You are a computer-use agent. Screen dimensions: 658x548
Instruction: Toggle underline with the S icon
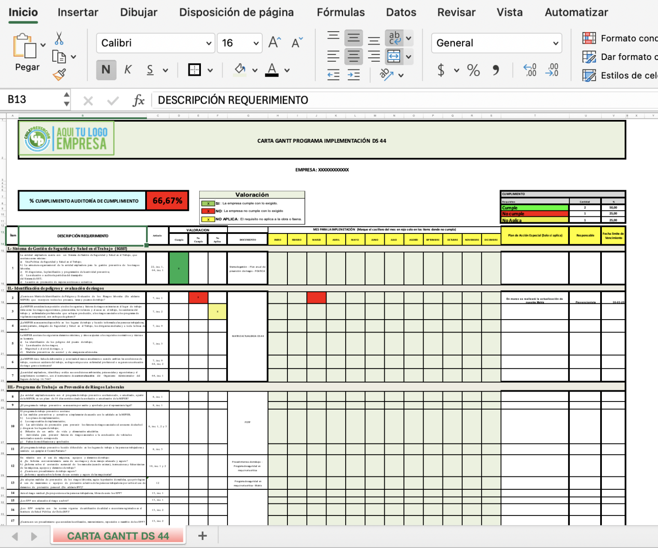150,69
